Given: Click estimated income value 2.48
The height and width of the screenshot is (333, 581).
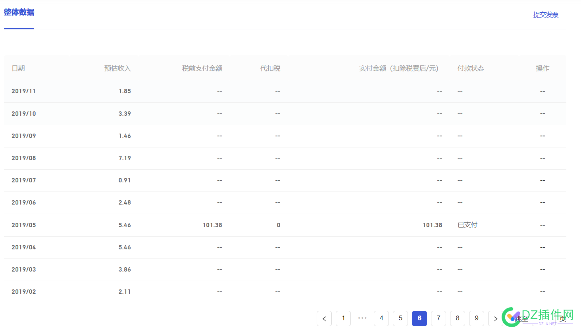Looking at the screenshot, I should coord(125,203).
